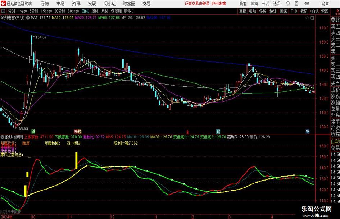Click the 自动 label in right panel
This screenshot has width=340, height=219.
(335, 142)
